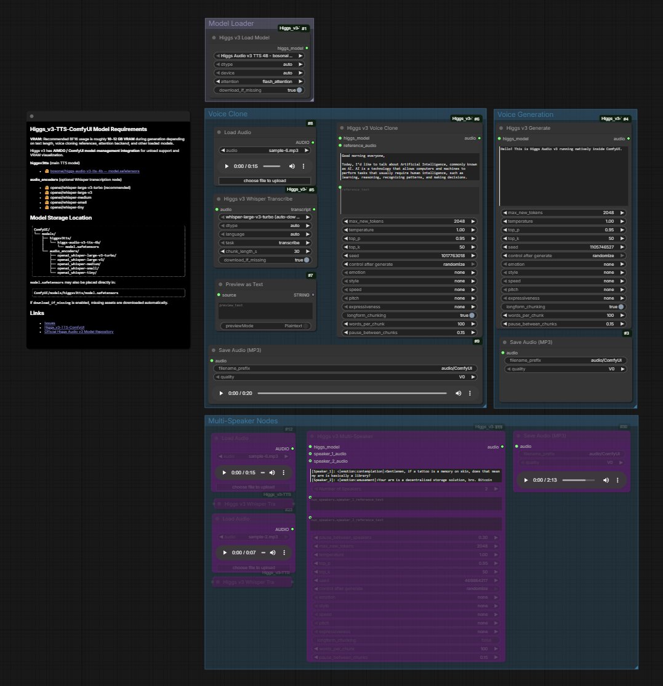
Task: Open bosonai/higgs-audio-v3-tts-4b model.safetensors link
Action: (95, 171)
